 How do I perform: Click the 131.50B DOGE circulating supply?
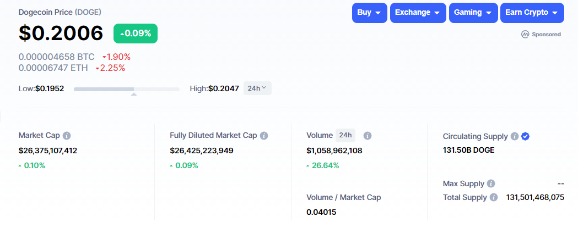[x=468, y=150]
